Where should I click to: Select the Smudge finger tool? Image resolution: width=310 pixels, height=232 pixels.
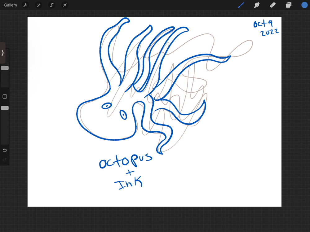[257, 5]
